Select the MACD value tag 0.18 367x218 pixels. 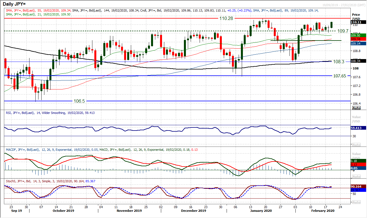(x=358, y=161)
